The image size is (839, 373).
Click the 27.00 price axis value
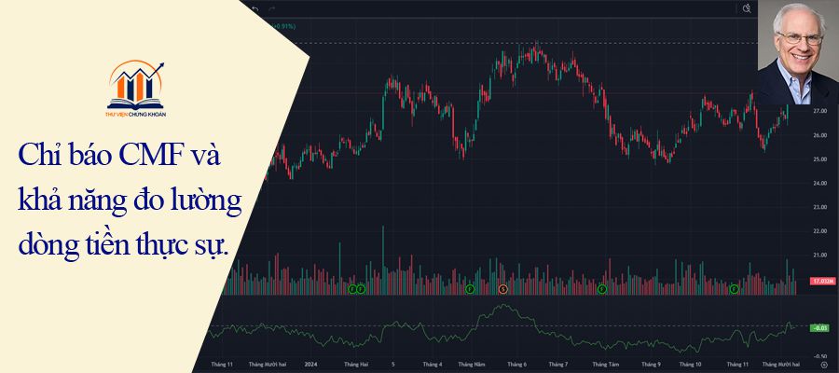820,111
